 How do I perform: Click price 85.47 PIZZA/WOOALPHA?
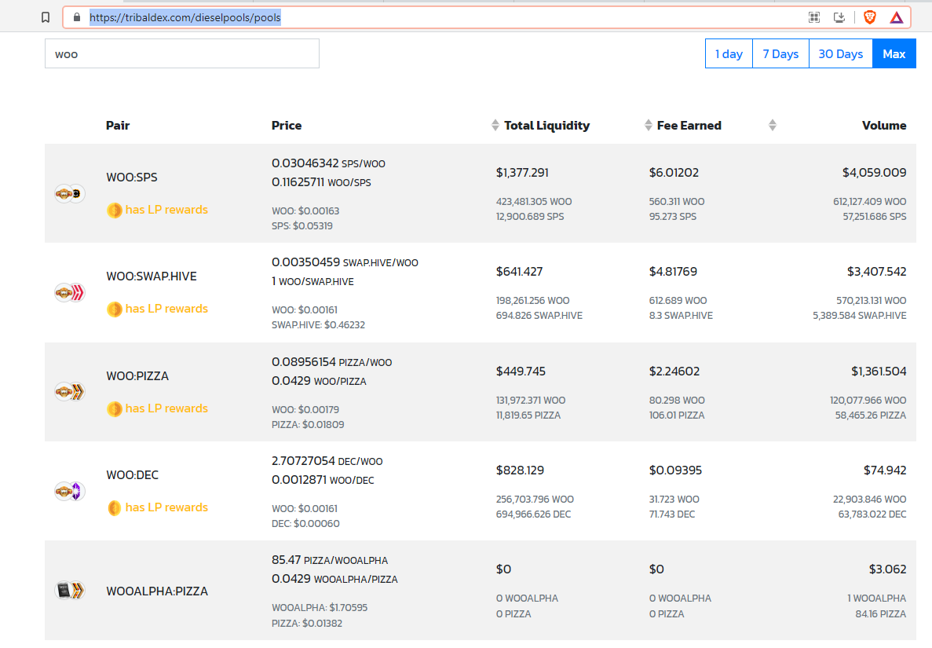[330, 560]
